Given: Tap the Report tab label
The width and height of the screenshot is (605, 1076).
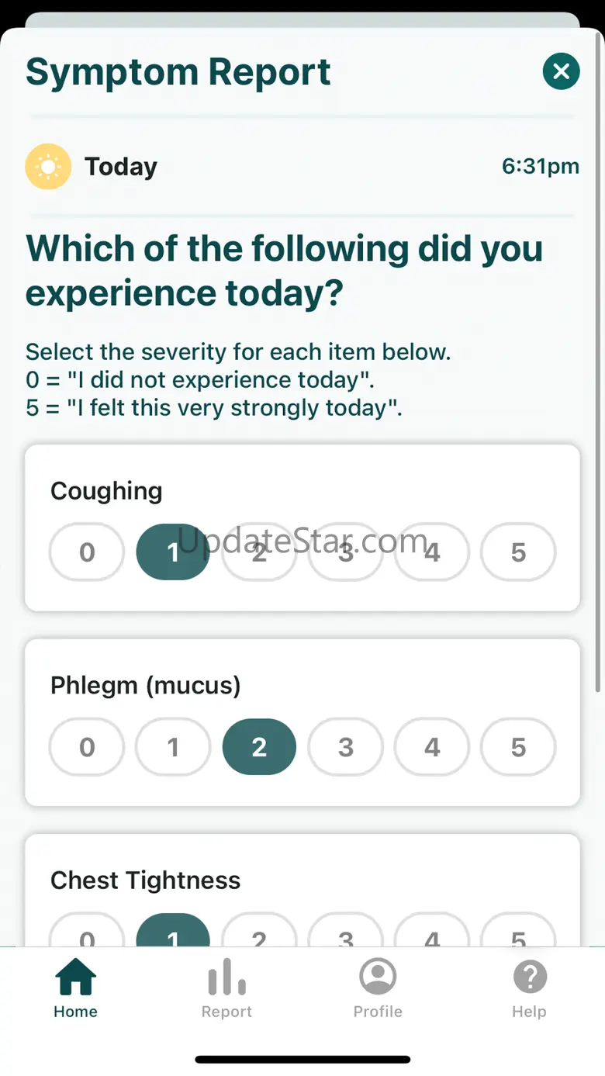Looking at the screenshot, I should pos(226,1012).
